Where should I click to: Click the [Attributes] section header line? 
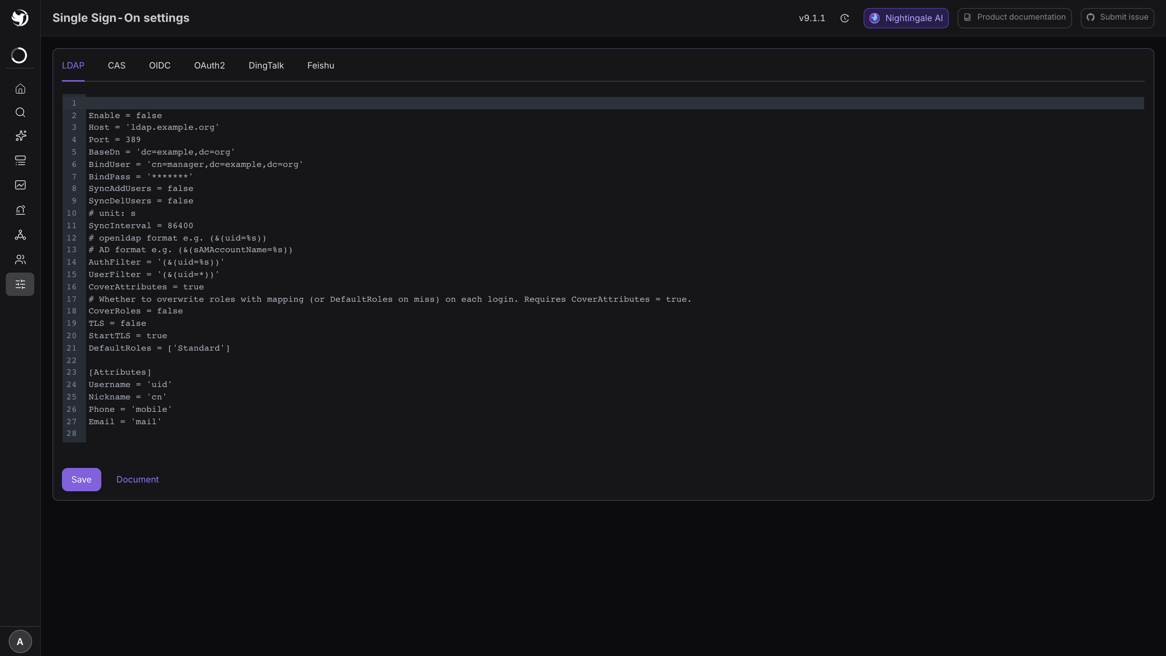pyautogui.click(x=120, y=372)
